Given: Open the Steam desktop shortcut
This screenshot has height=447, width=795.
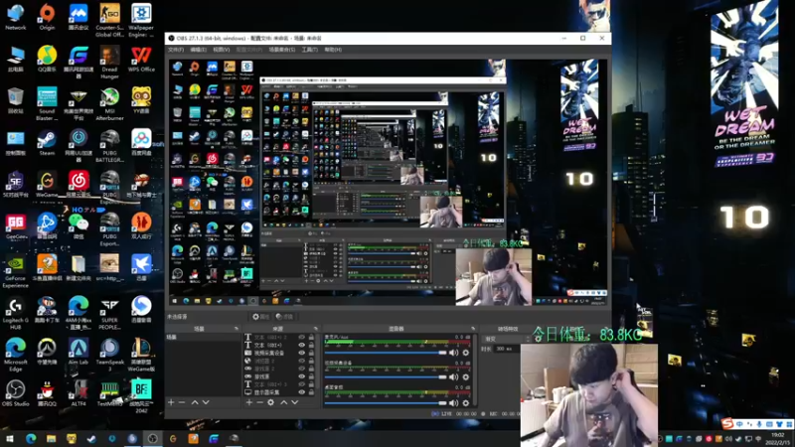Looking at the screenshot, I should 47,143.
